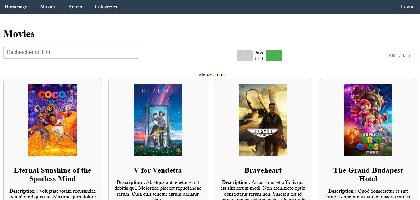Click the 'Page 1 / 3' indicator
Image resolution: width=420 pixels, height=200 pixels.
259,56
